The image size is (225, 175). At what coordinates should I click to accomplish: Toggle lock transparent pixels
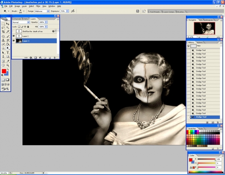point(19,27)
